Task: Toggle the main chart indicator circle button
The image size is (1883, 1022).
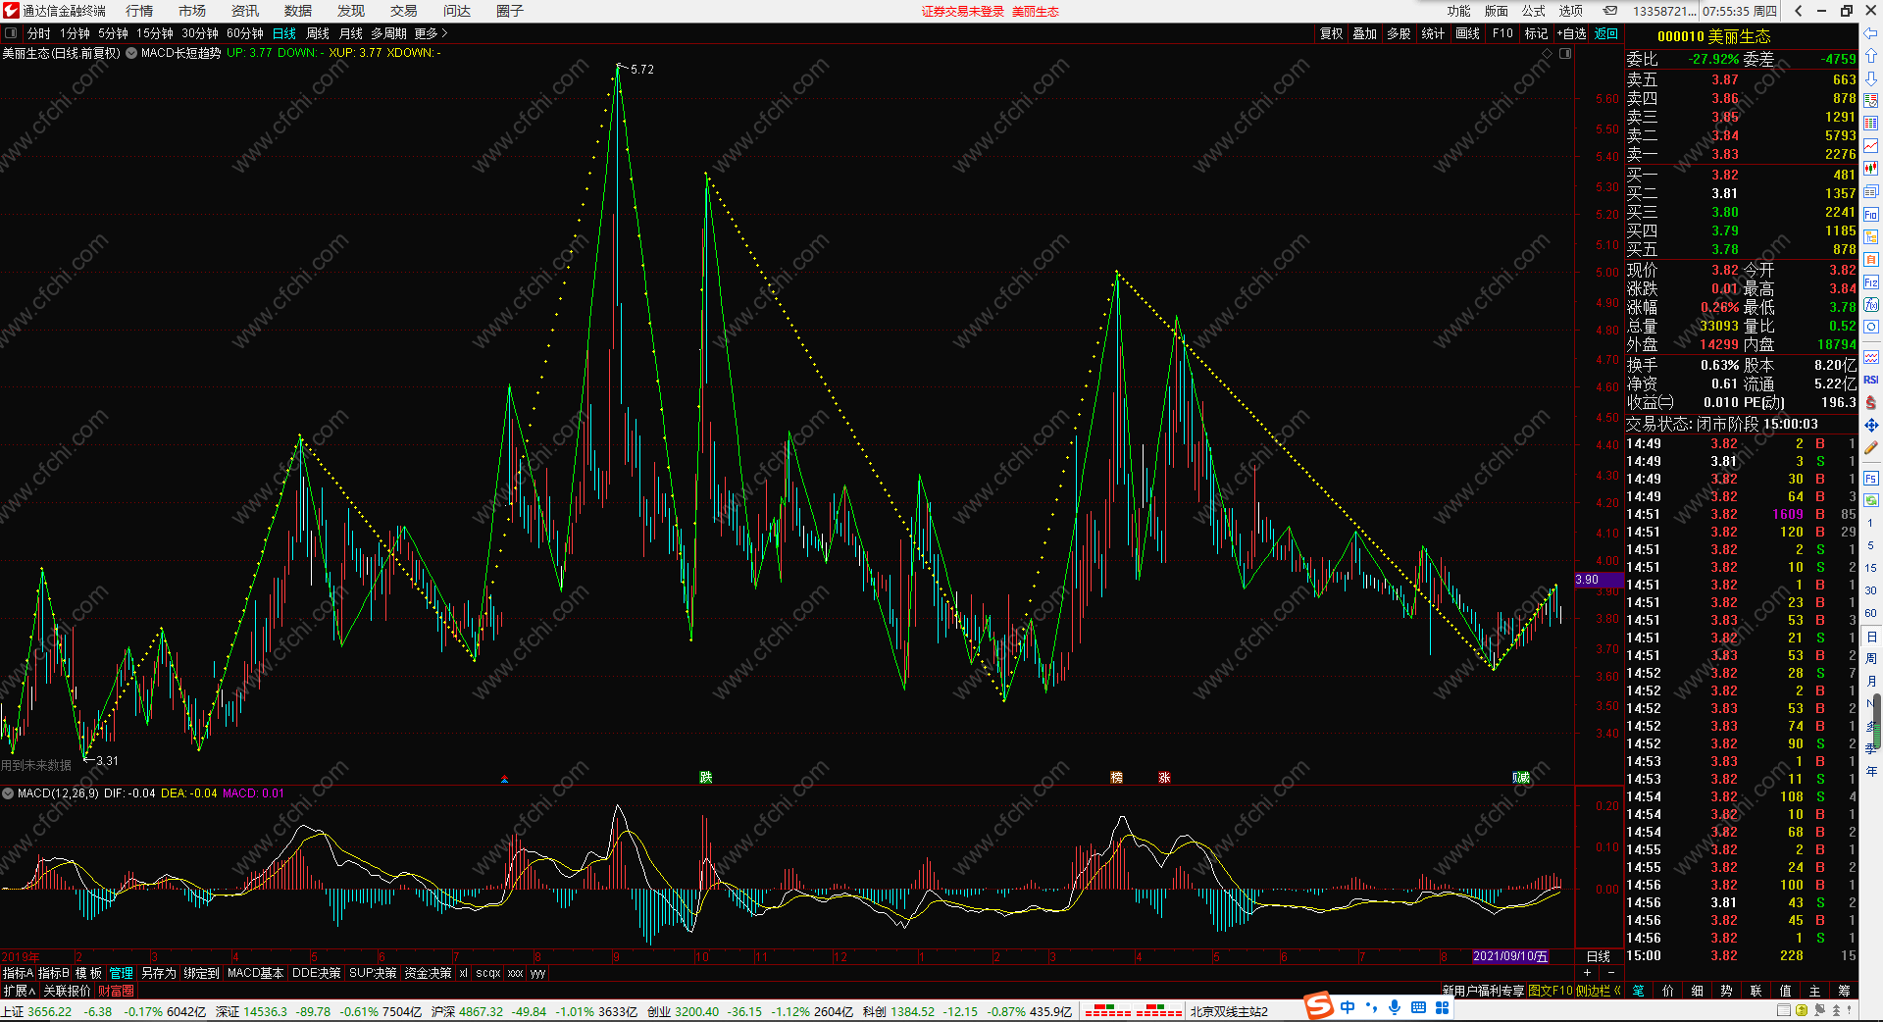Action: point(131,53)
